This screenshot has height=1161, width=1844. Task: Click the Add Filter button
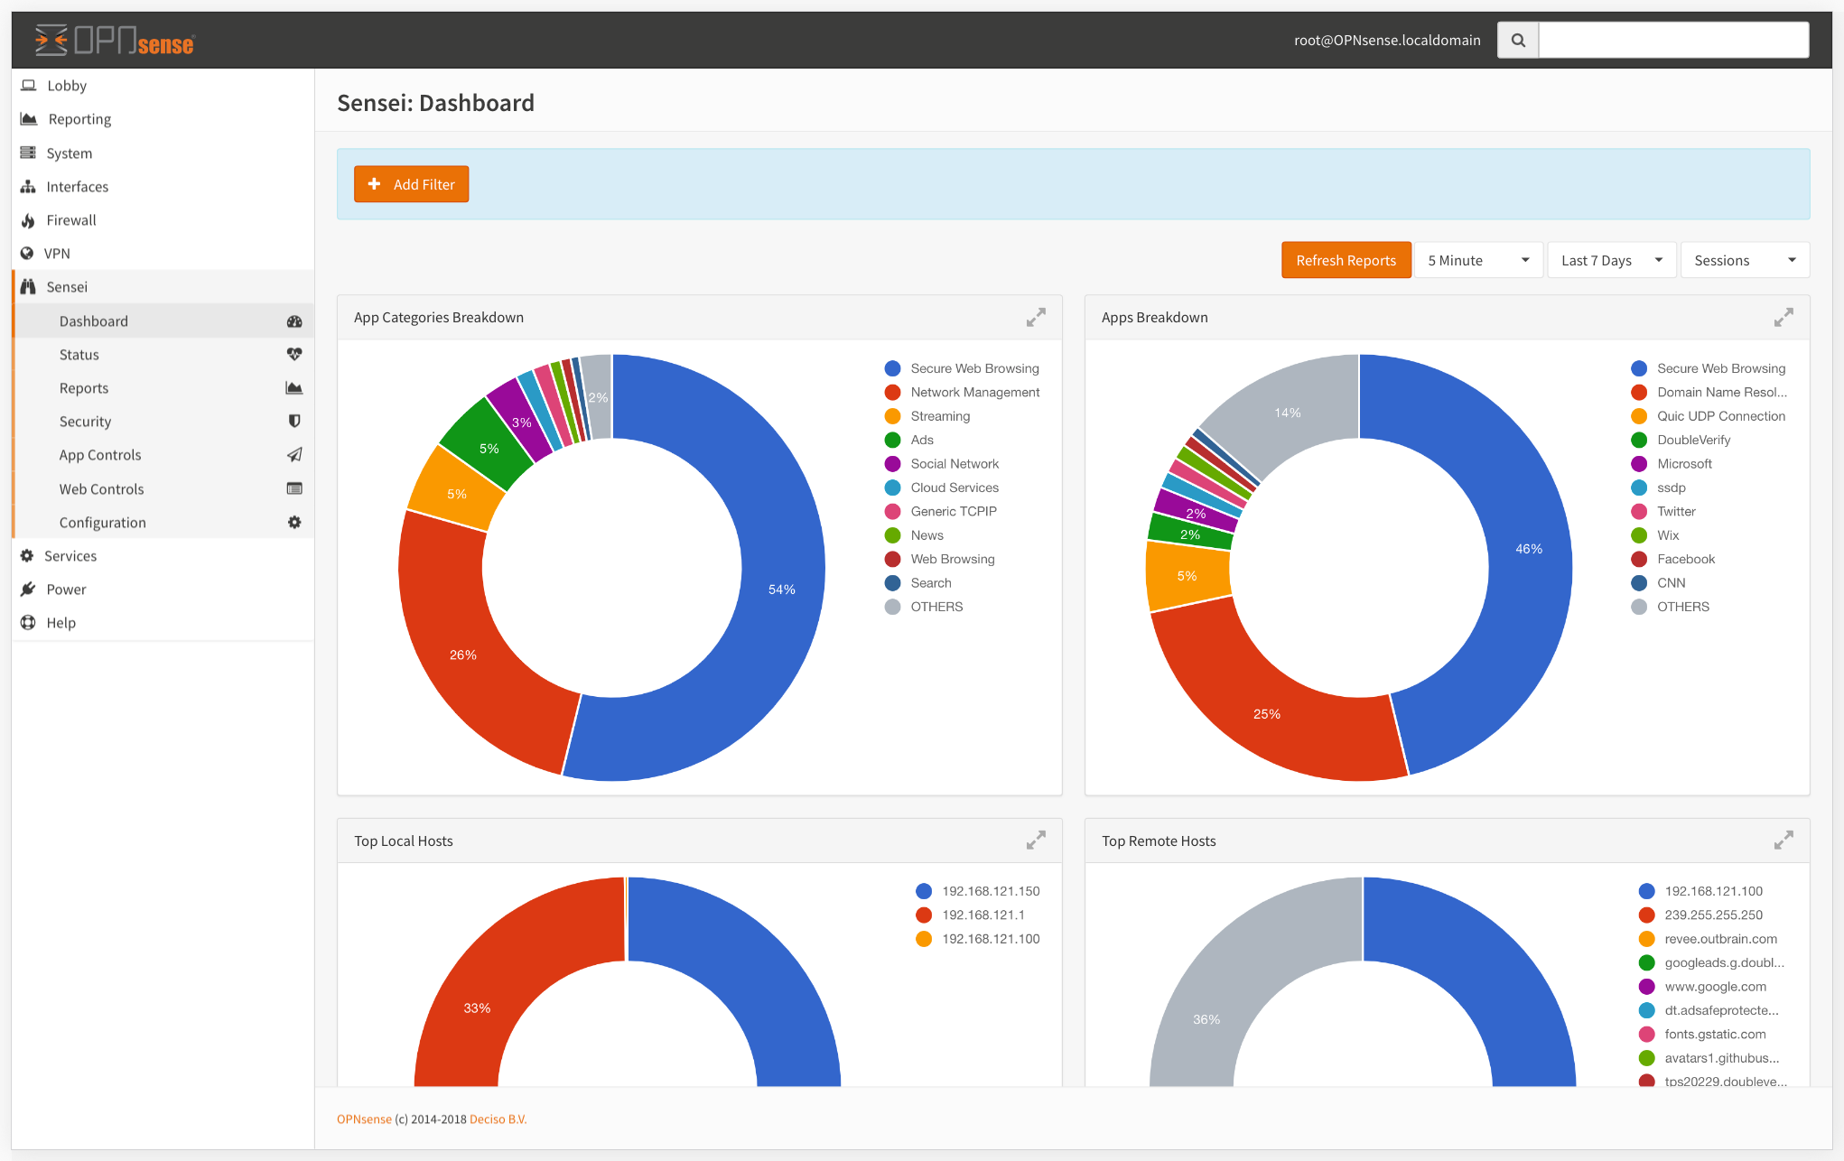pos(411,184)
